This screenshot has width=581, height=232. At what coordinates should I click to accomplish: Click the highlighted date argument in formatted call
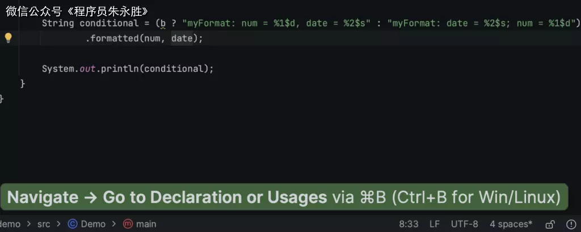pos(182,38)
